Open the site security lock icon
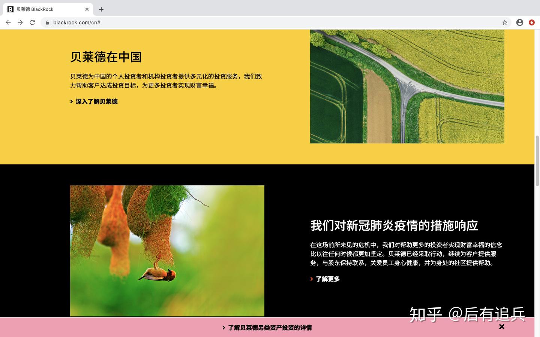The height and width of the screenshot is (337, 540). [46, 22]
